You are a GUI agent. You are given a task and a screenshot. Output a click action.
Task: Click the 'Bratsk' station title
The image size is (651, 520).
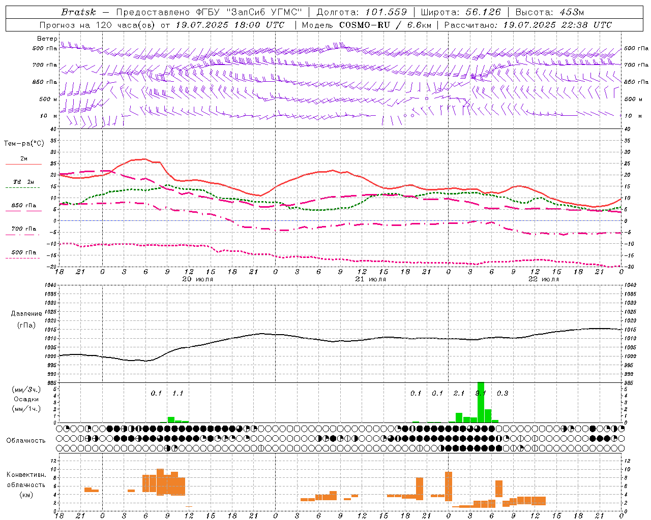pos(78,12)
